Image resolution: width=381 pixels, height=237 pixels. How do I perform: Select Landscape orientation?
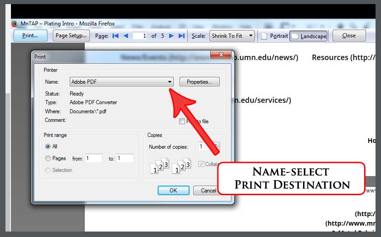[309, 36]
